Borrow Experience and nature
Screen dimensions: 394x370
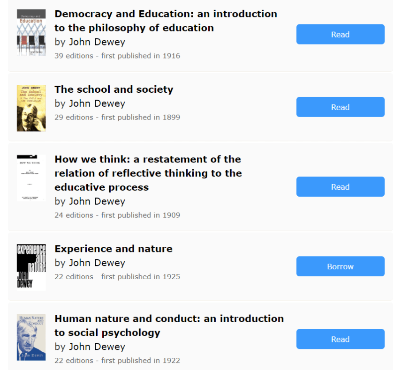pos(340,266)
